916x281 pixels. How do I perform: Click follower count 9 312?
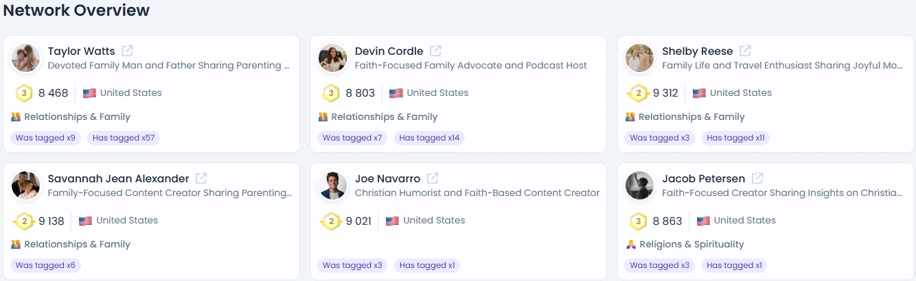(x=665, y=93)
